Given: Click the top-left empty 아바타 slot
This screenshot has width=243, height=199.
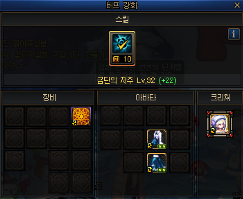Looking at the screenshot, I should click(x=111, y=116).
